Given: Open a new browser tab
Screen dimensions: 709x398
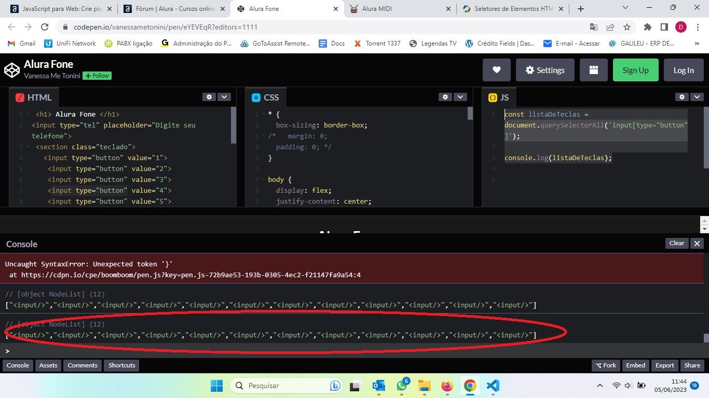Looking at the screenshot, I should pyautogui.click(x=581, y=9).
